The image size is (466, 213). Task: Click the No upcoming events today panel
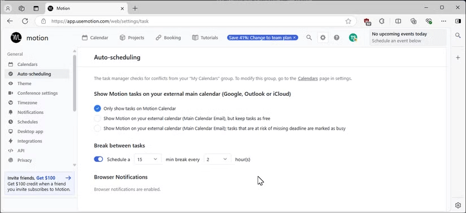(408, 37)
